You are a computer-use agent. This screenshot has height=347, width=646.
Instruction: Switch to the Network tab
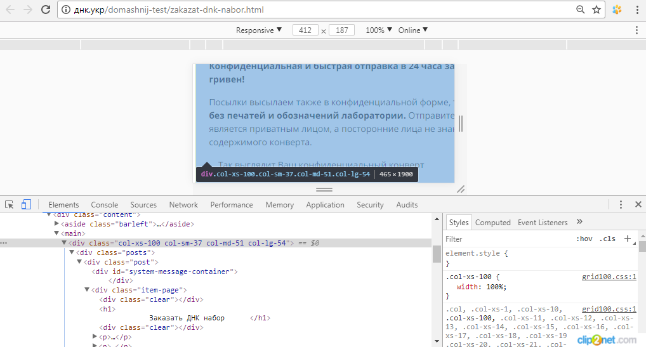click(x=183, y=204)
